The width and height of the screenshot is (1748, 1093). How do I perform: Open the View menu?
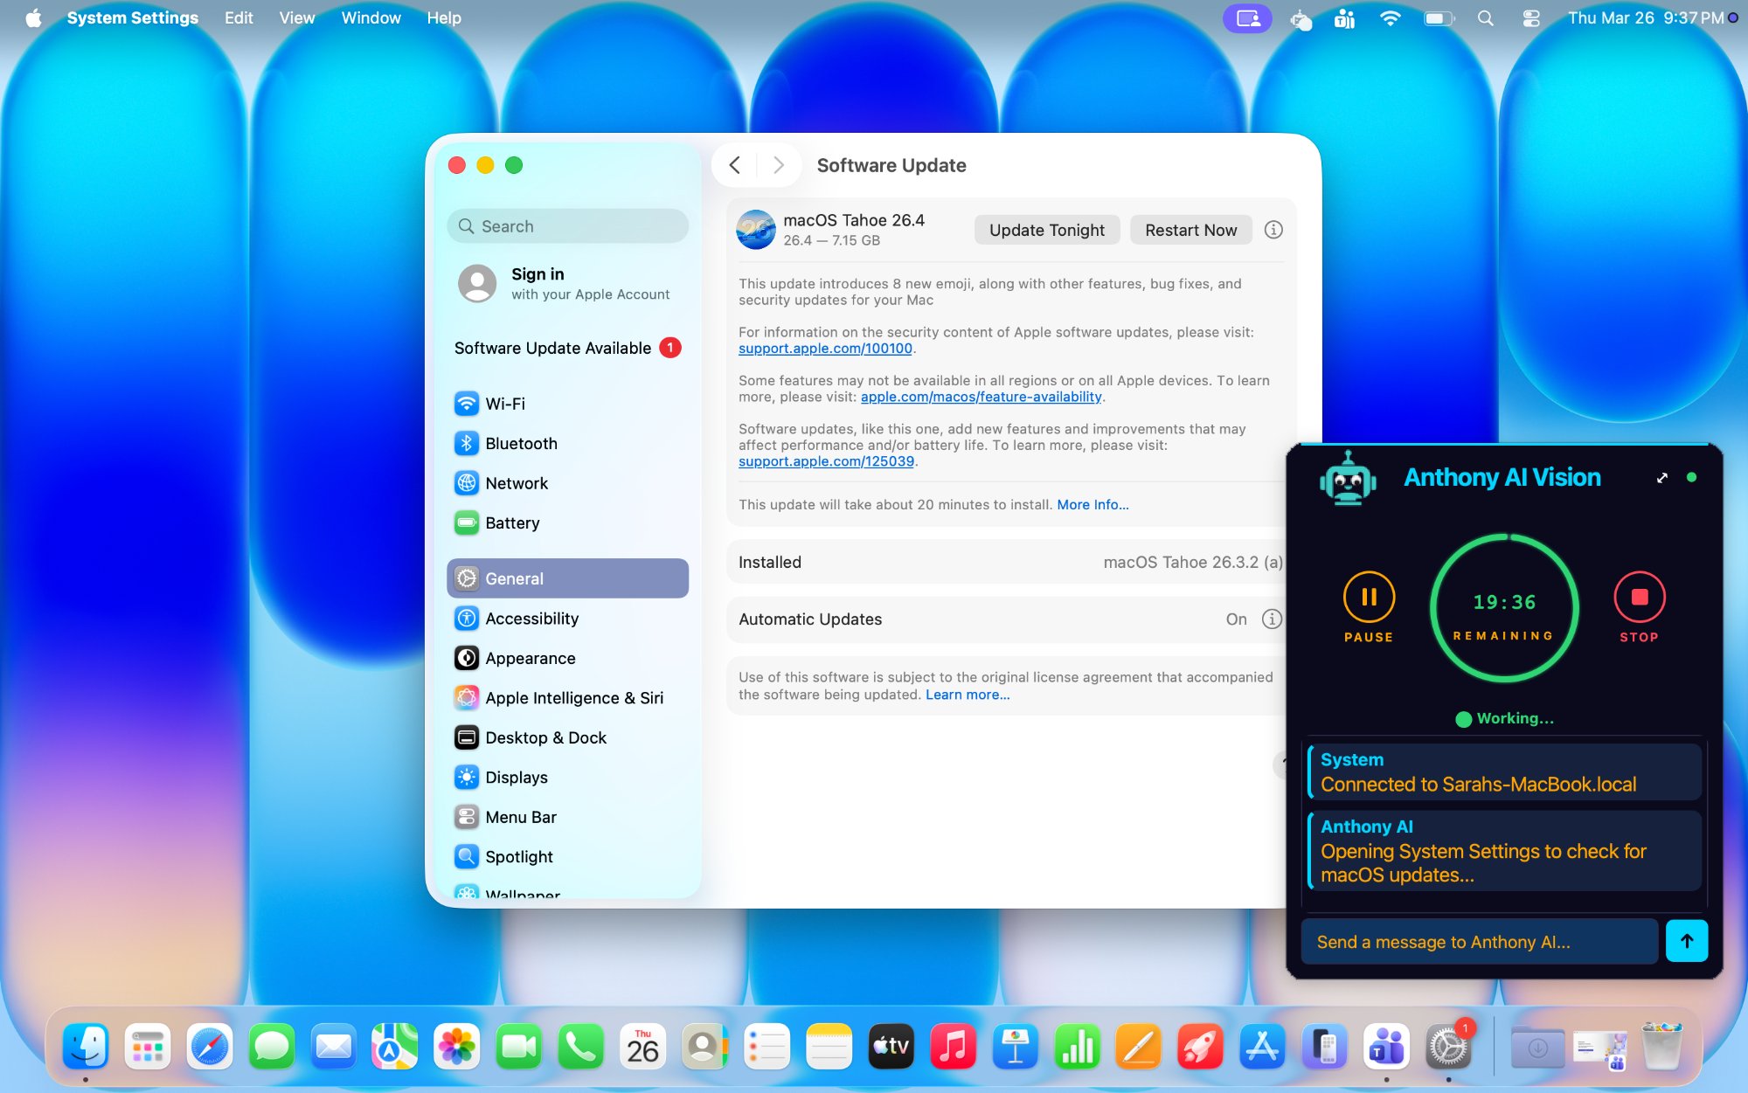(x=296, y=17)
